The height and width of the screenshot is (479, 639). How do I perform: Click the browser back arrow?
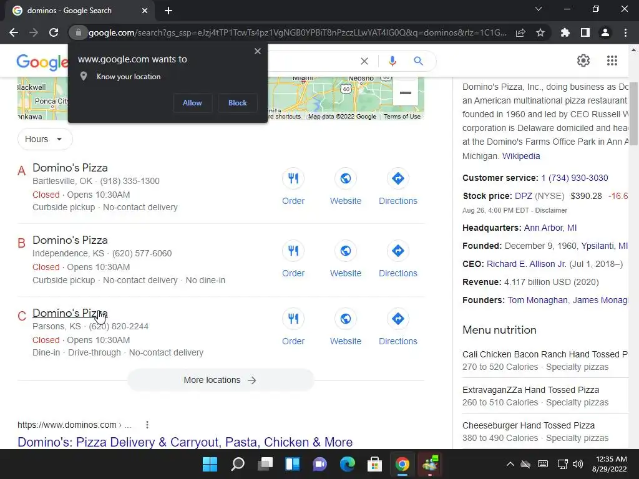[14, 32]
